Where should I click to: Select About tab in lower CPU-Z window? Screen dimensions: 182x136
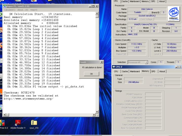(x=162, y=71)
